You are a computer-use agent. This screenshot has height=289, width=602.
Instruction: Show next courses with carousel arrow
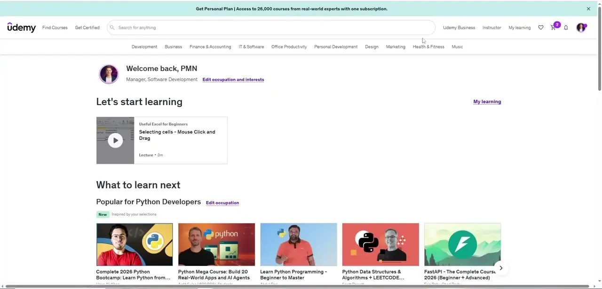tap(501, 268)
